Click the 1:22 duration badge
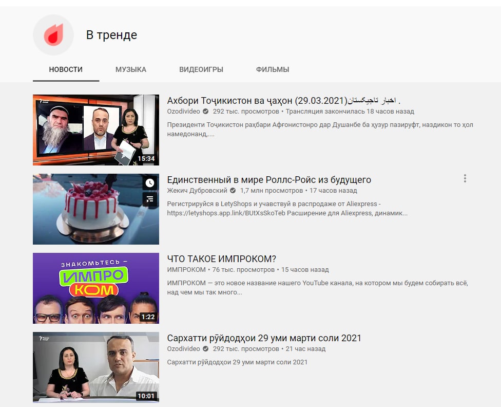Screen dimensions: 501x407 [148, 317]
